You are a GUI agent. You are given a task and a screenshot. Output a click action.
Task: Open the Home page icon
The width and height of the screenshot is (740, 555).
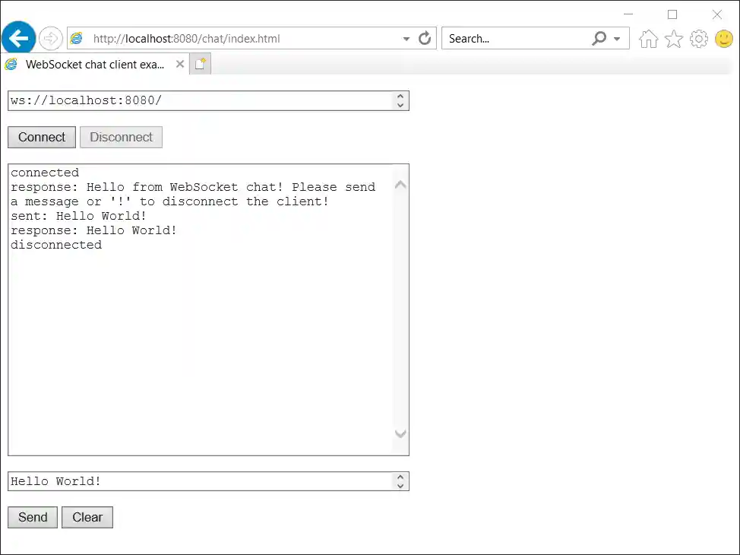coord(648,39)
